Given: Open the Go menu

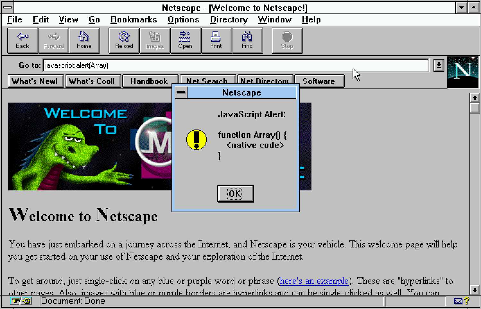Looking at the screenshot, I should tap(94, 20).
